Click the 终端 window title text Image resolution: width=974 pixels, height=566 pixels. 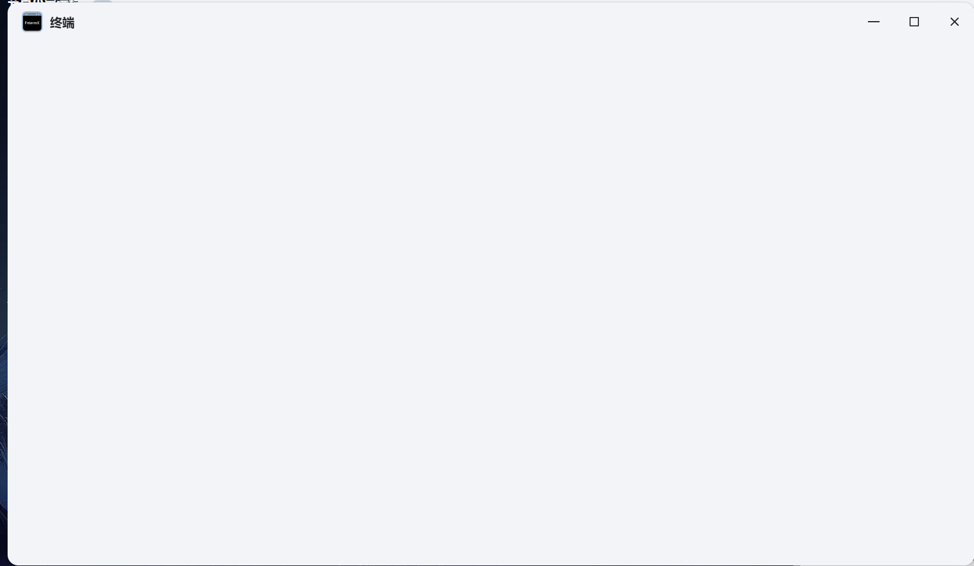click(x=62, y=23)
